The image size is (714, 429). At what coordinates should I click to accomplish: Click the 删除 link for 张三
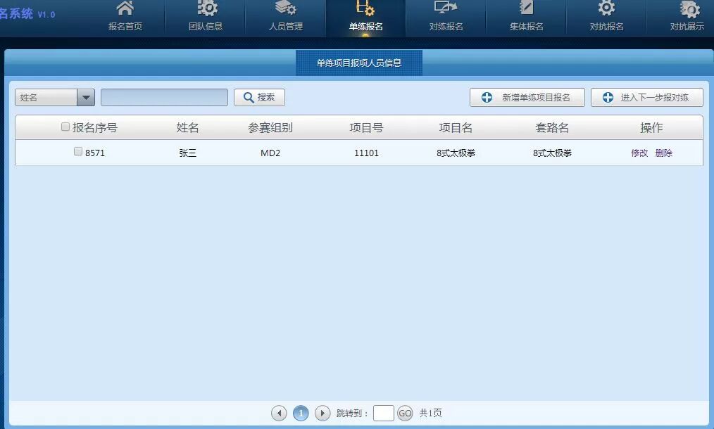[664, 153]
